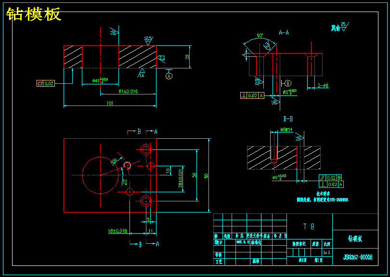Image resolution: width=390 pixels, height=277 pixels.
Task: Select the 12.5 roughness symbol on top face
Action: pos(148,40)
